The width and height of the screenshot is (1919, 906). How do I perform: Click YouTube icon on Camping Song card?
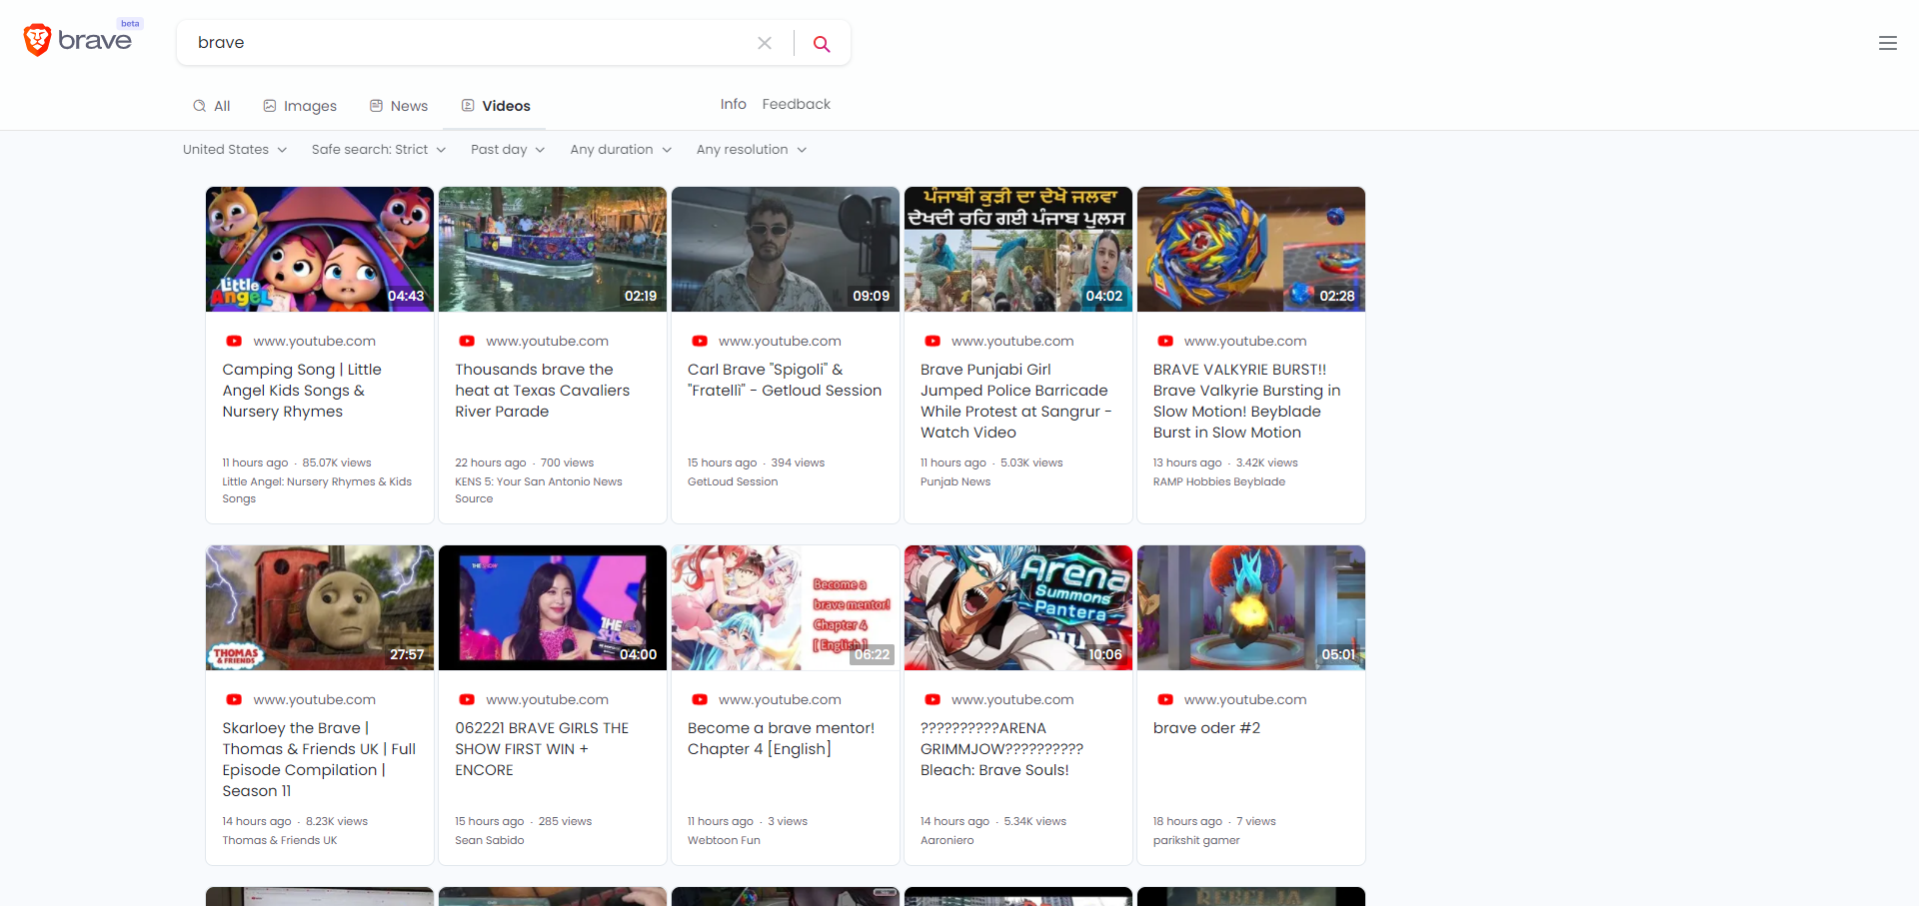pos(234,341)
